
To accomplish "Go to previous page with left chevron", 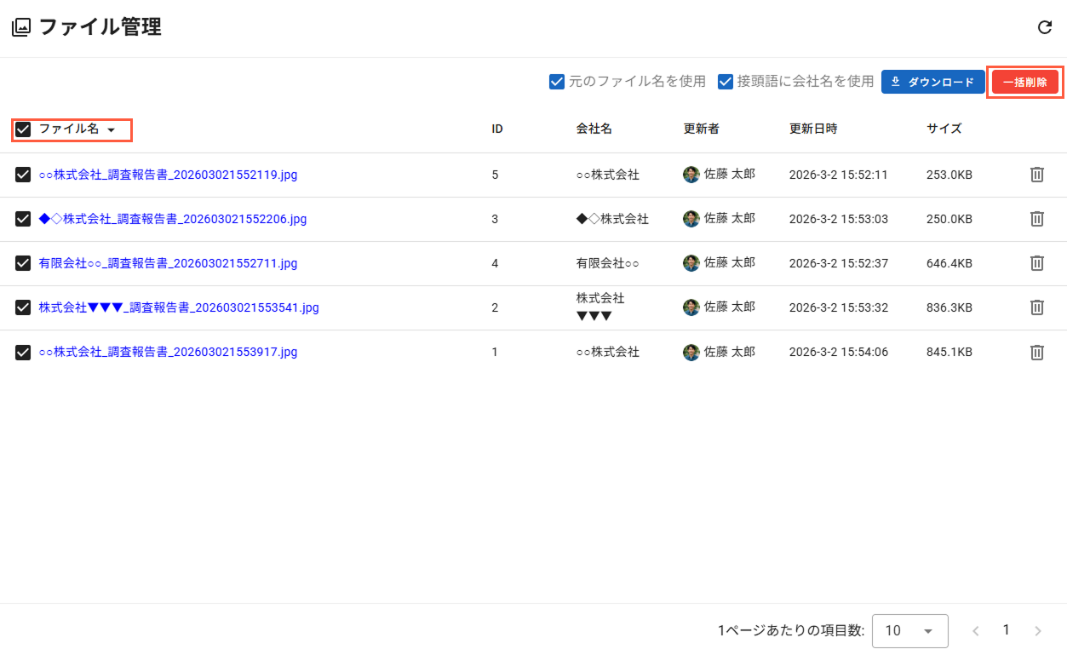I will coord(976,631).
